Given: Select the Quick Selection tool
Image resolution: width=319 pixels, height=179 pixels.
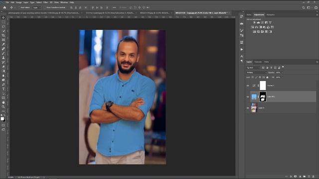Looking at the screenshot, I should 3,31.
